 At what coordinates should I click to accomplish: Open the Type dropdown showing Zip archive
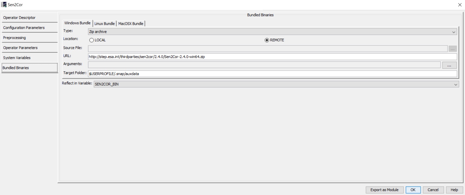point(272,32)
